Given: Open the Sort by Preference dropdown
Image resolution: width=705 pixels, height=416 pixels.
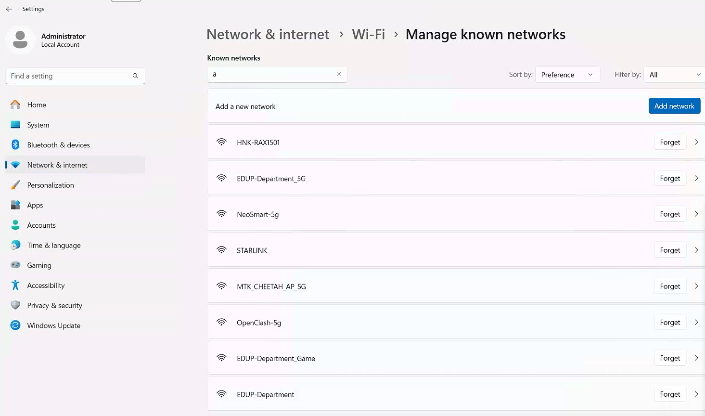Looking at the screenshot, I should (567, 75).
